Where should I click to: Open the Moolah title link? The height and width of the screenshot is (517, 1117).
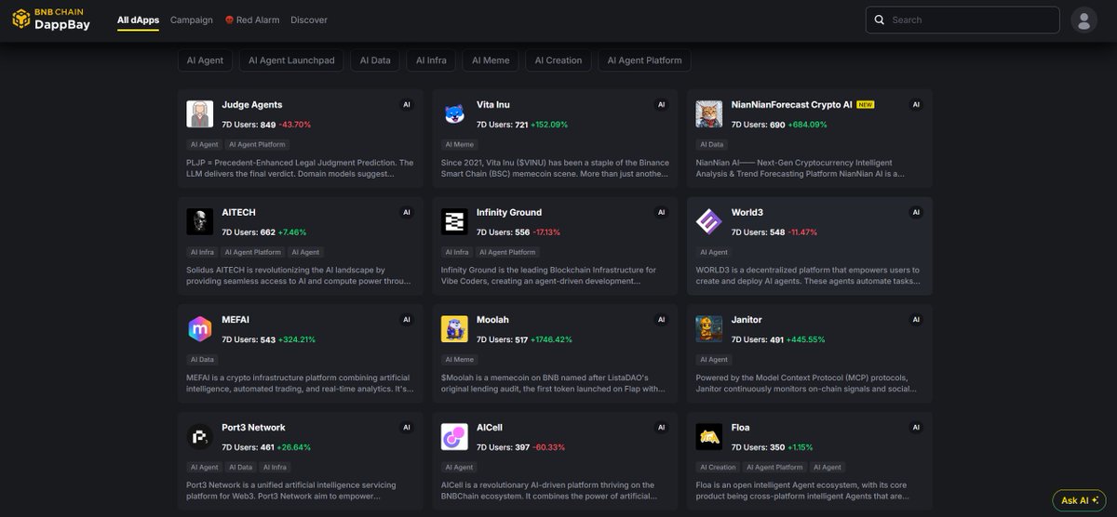pyautogui.click(x=492, y=321)
